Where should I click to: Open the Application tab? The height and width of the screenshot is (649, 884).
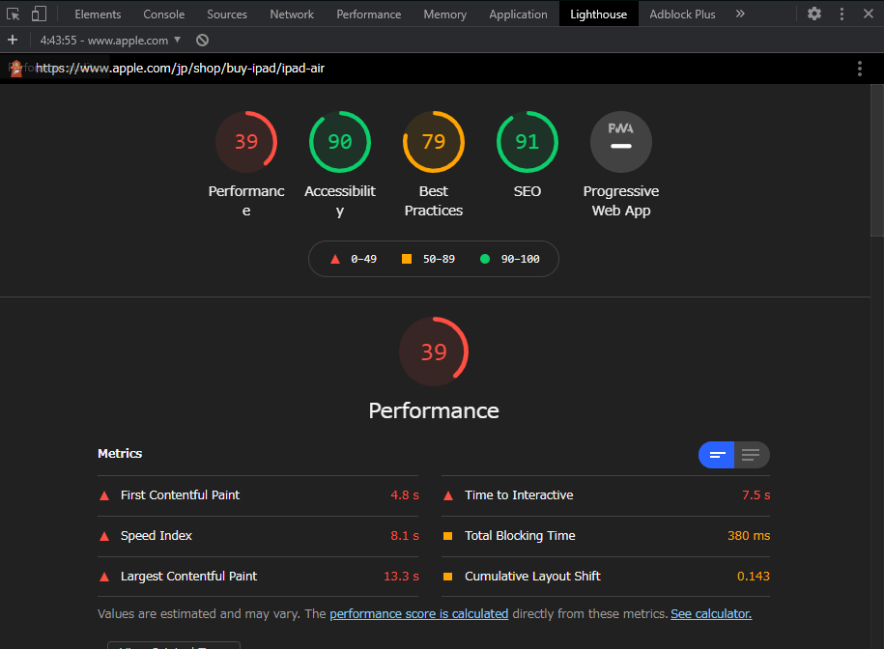518,14
